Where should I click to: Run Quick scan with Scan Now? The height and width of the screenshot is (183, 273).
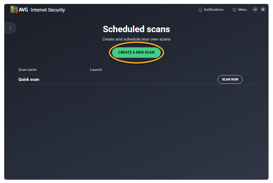(x=230, y=79)
